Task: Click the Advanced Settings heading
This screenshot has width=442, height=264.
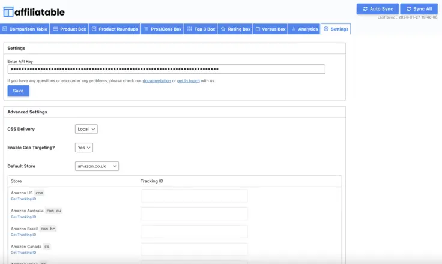Action: click(27, 112)
